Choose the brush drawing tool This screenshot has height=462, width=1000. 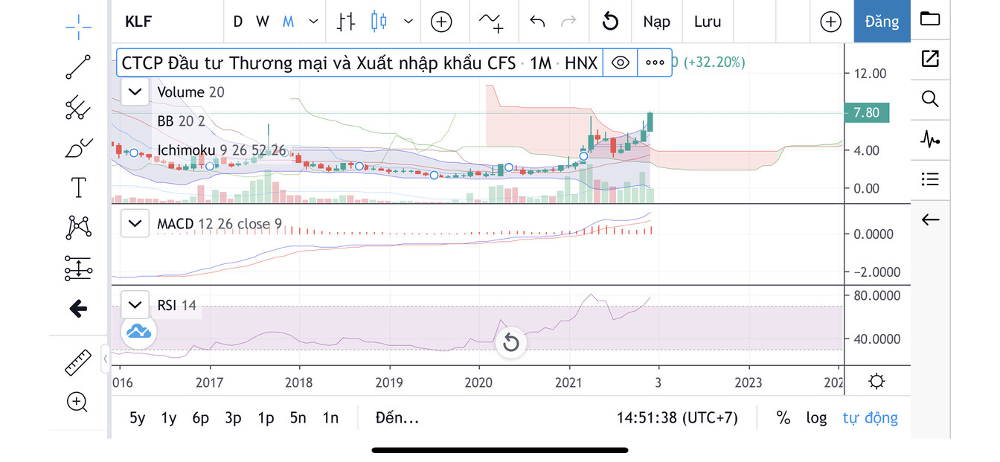(x=78, y=148)
